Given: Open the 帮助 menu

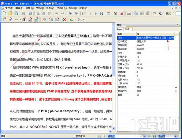Looking at the screenshot, I should 83,8.
